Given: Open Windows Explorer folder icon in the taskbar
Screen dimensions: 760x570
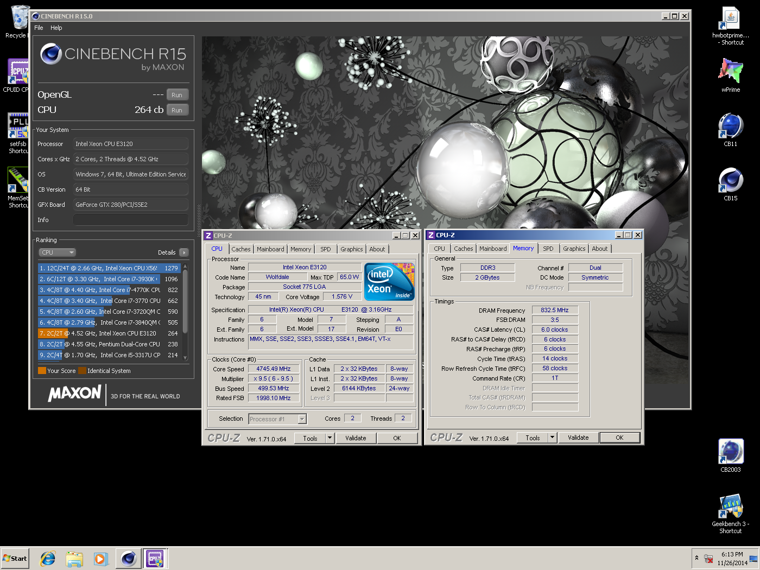Looking at the screenshot, I should (x=74, y=558).
